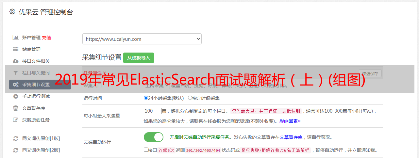
Task: Expand the 影响因素 chevron link
Action: point(290,121)
